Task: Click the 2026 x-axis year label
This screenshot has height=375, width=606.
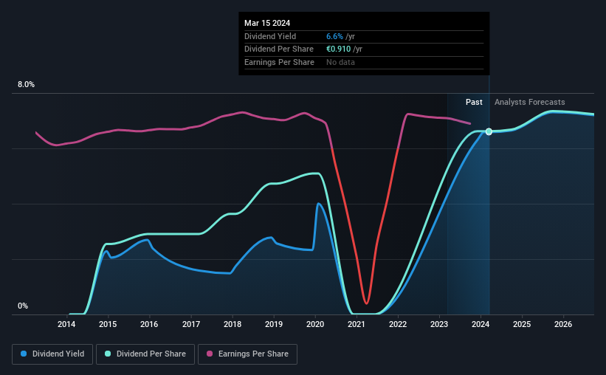Action: 563,324
